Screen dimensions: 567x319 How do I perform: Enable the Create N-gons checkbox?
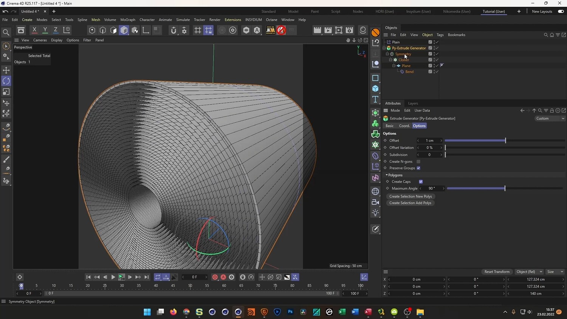(418, 162)
